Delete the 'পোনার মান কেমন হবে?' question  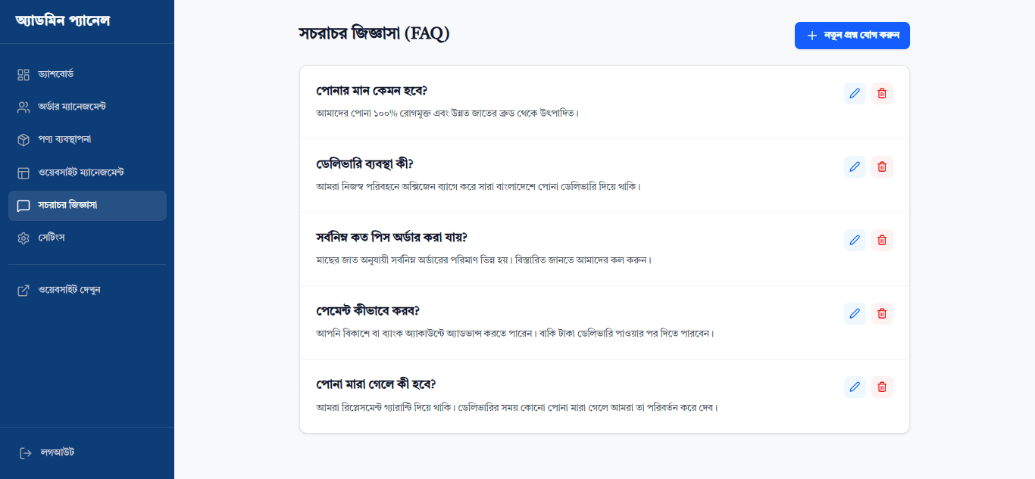coord(882,93)
